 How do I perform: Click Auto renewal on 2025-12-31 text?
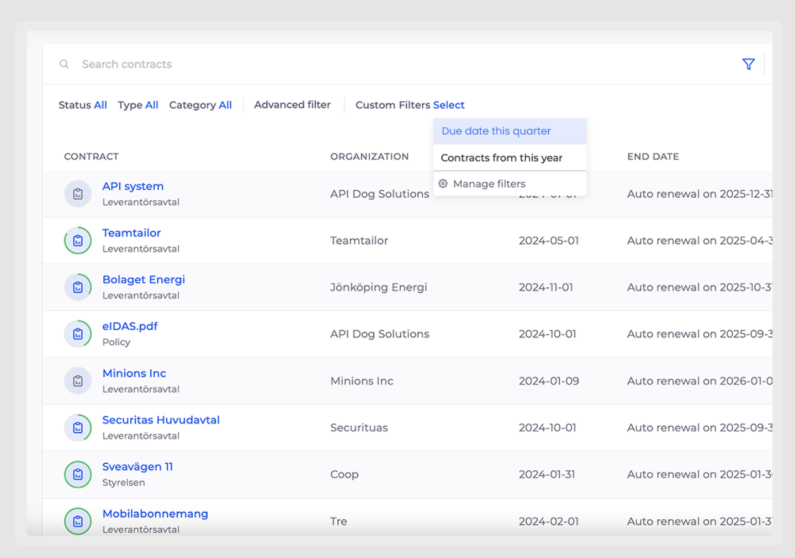(x=699, y=194)
